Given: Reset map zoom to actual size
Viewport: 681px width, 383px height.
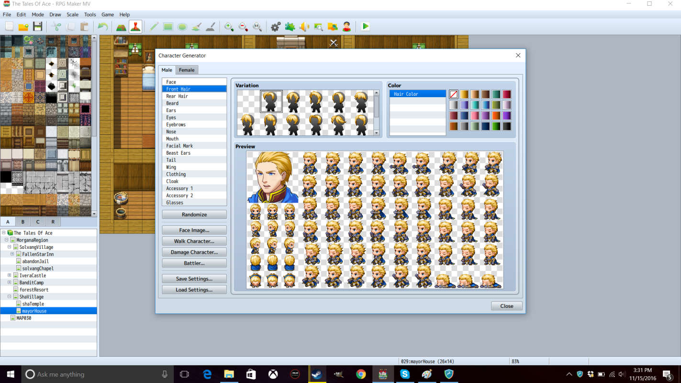Looking at the screenshot, I should [x=257, y=27].
